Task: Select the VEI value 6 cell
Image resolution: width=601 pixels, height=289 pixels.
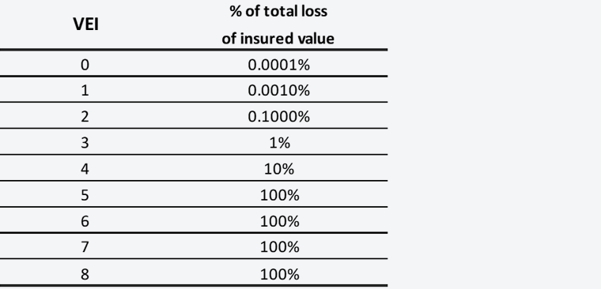Action: tap(85, 221)
